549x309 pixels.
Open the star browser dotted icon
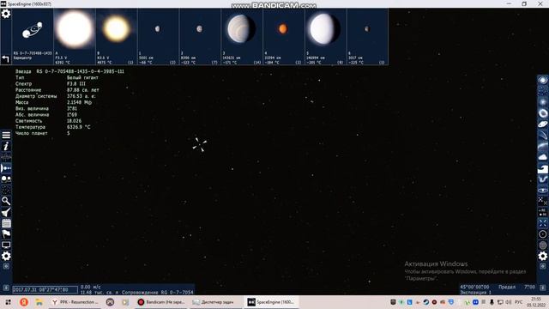pyautogui.click(x=6, y=190)
